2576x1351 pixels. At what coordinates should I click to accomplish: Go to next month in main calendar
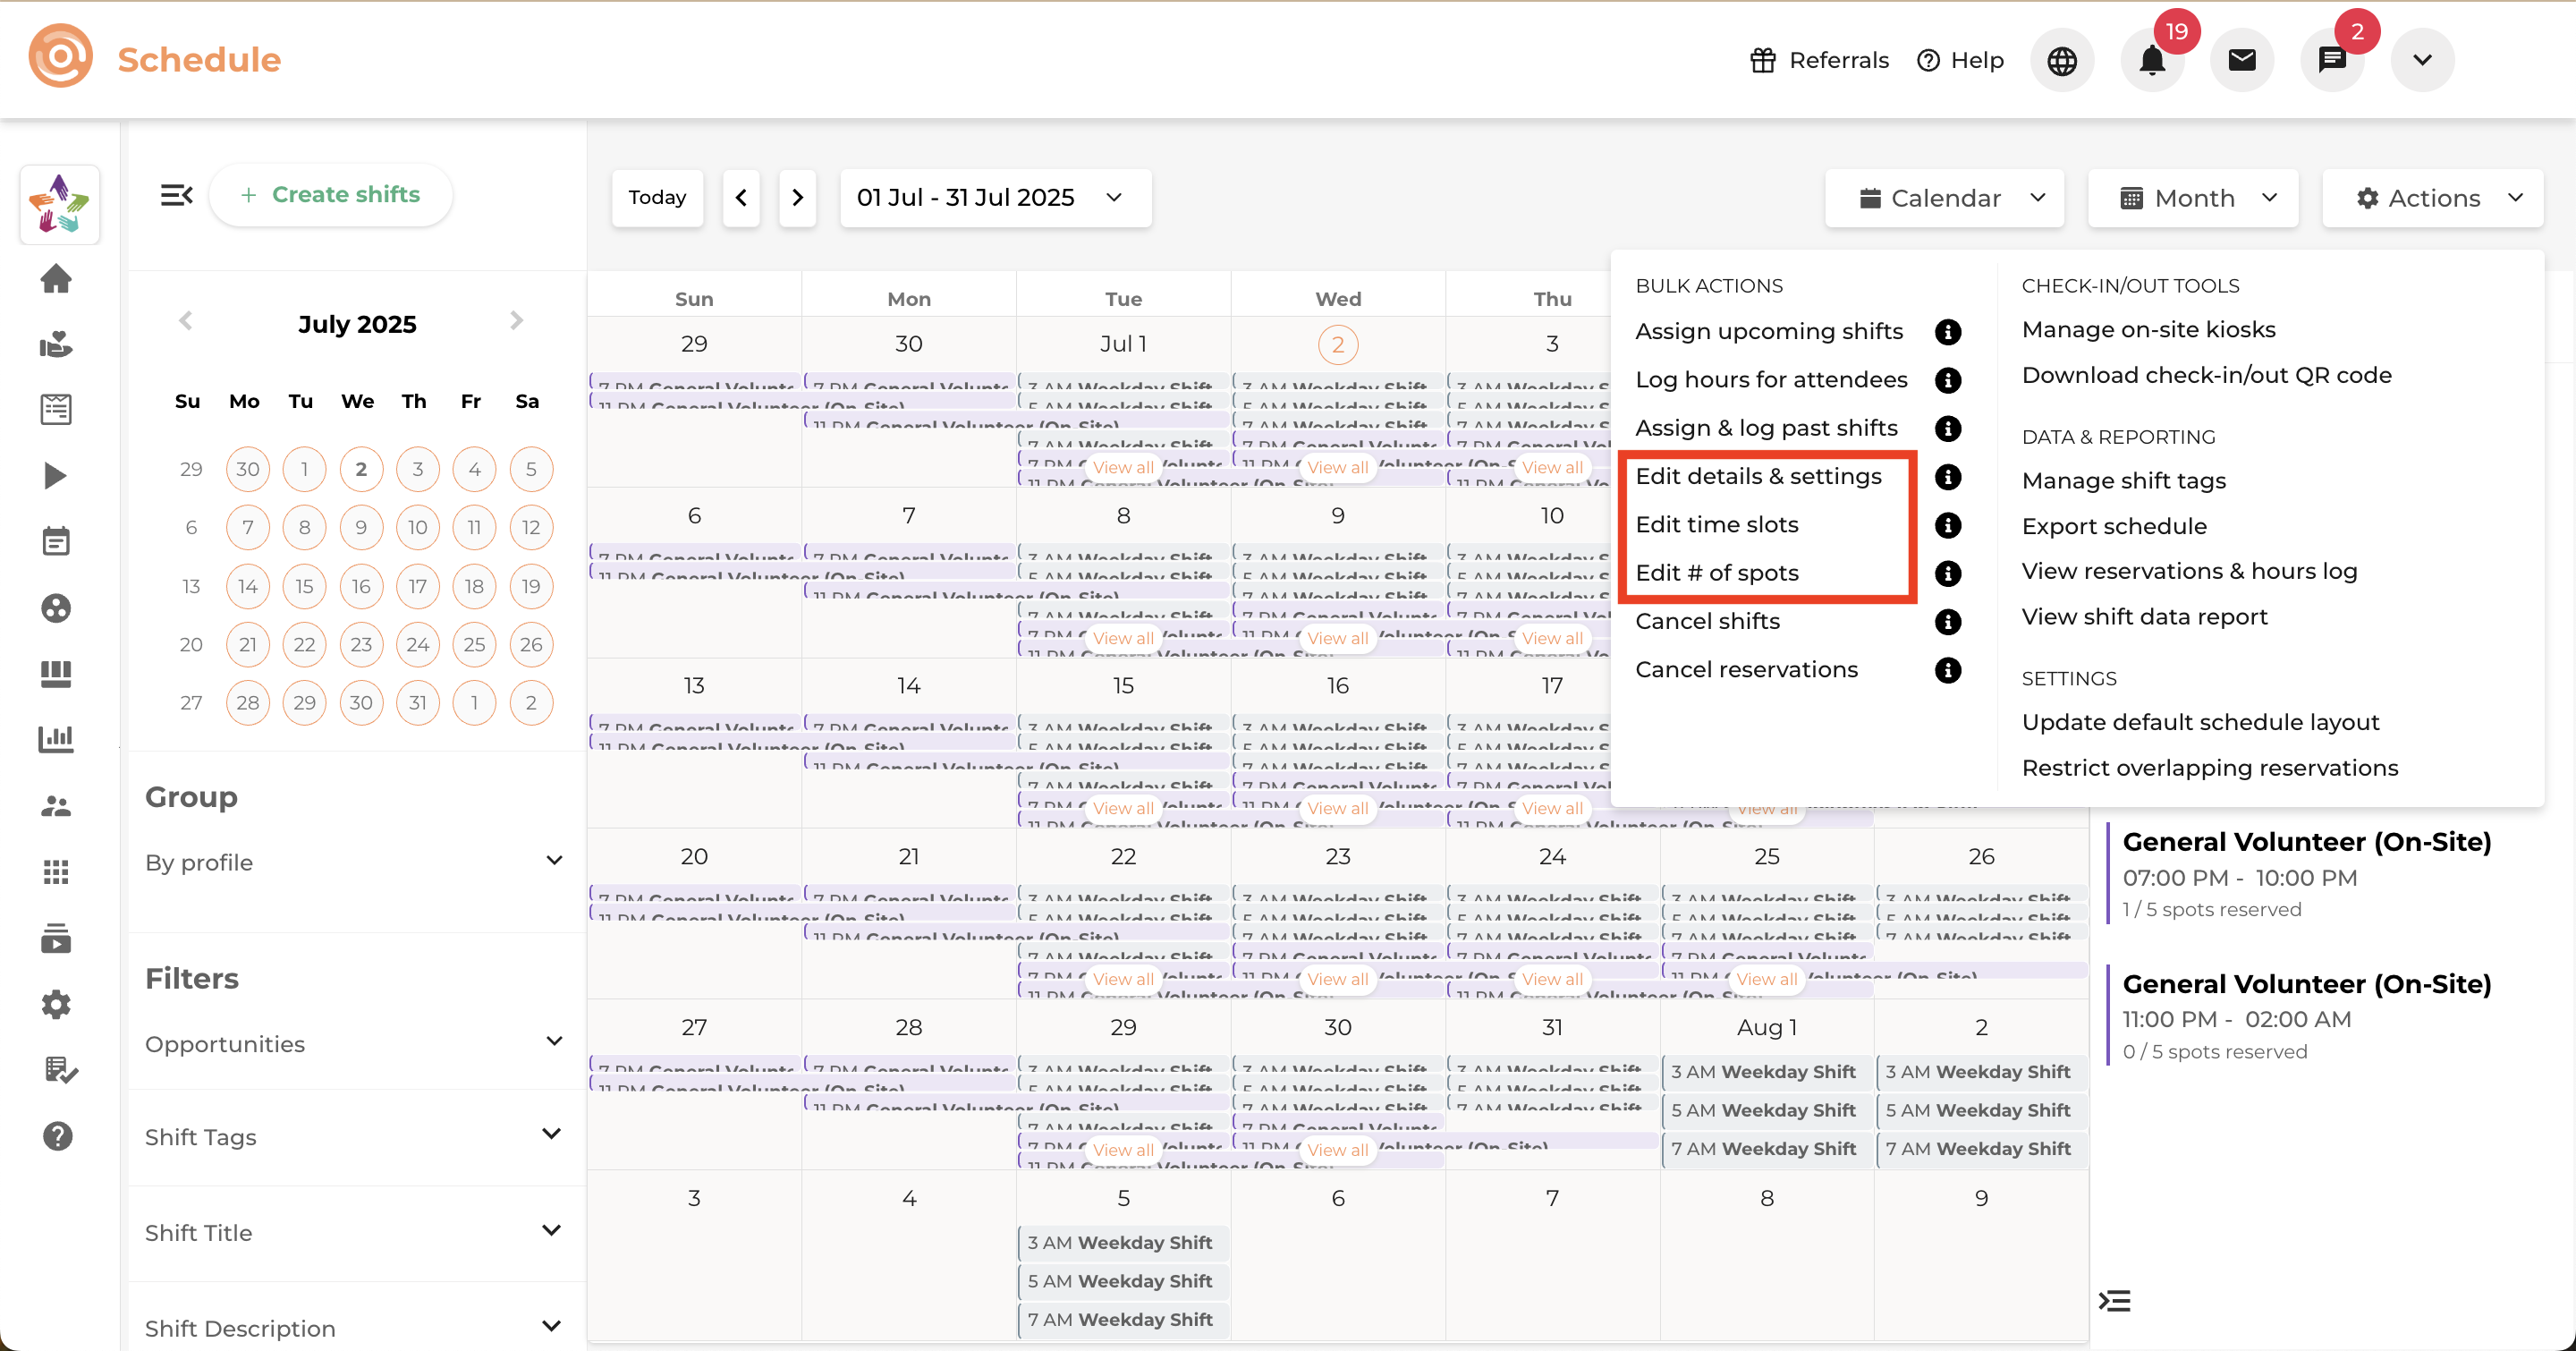pos(797,198)
